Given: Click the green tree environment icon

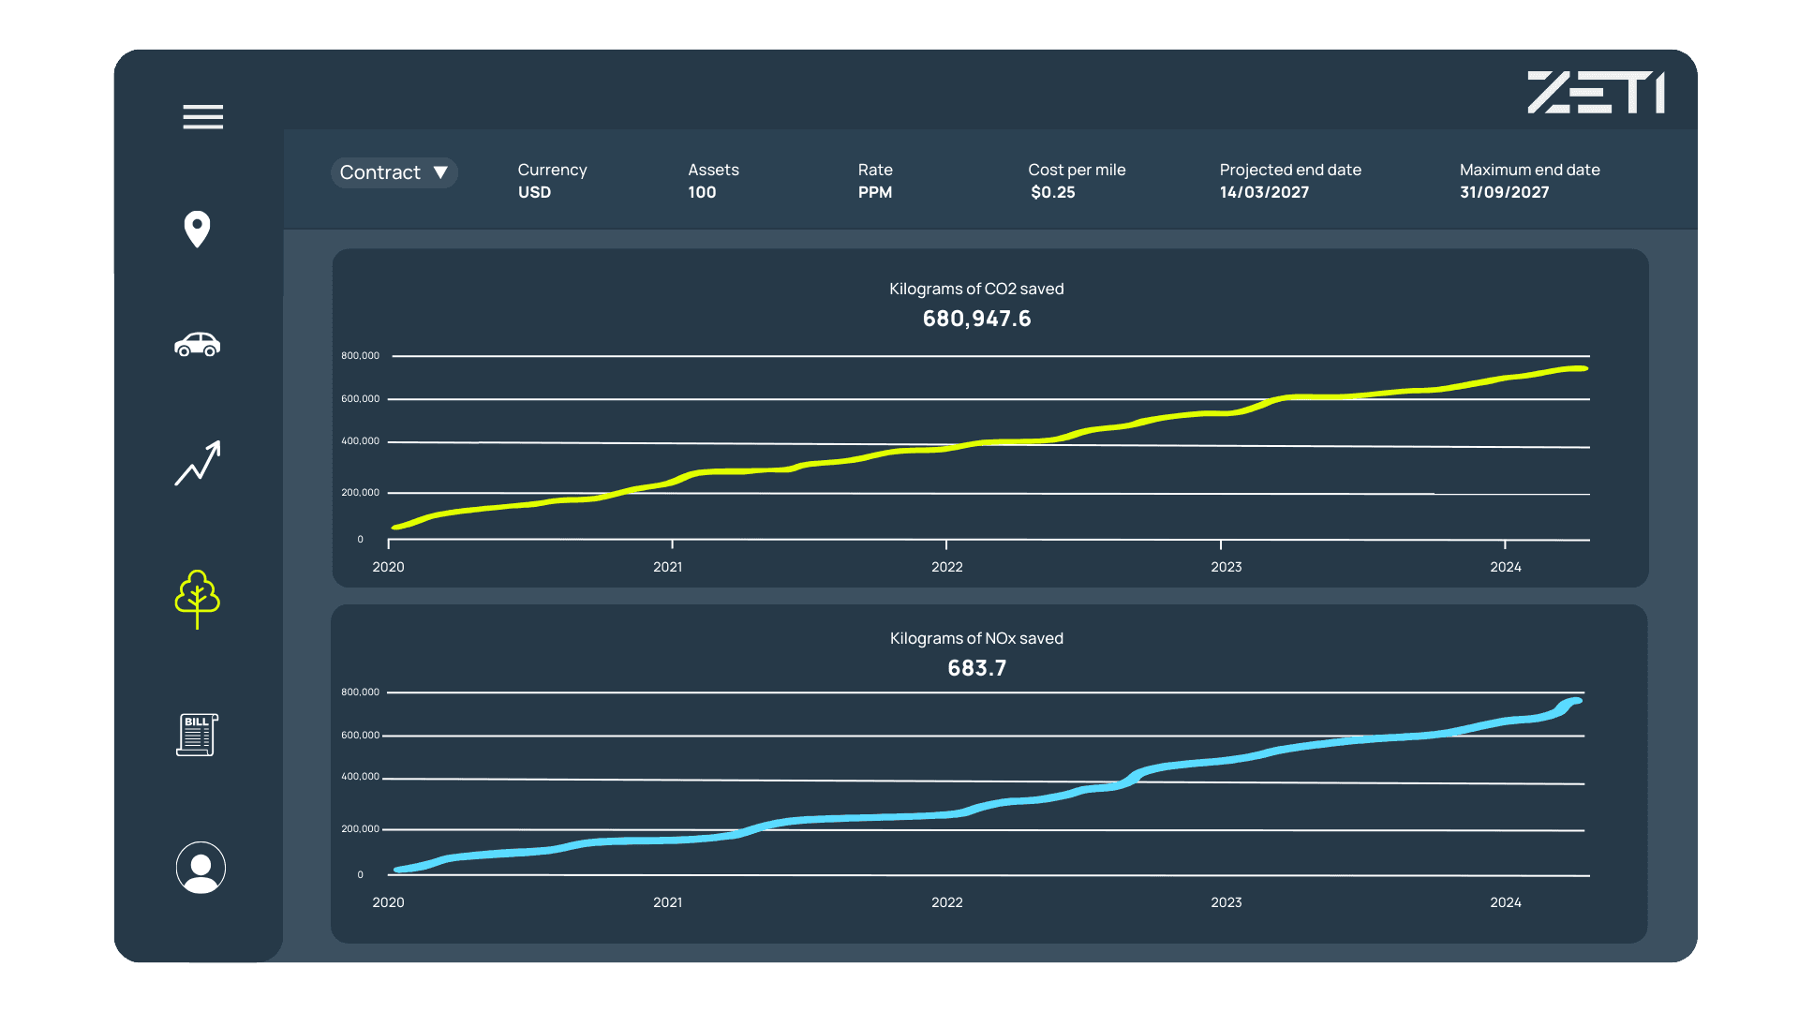Looking at the screenshot, I should pyautogui.click(x=197, y=598).
